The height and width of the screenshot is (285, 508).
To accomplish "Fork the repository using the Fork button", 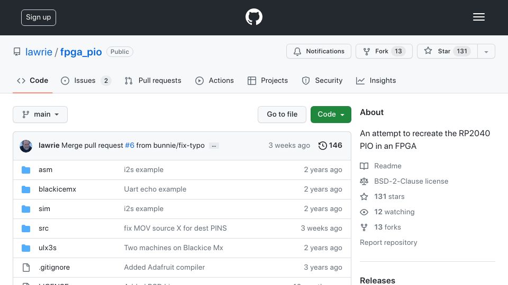I will (x=384, y=51).
